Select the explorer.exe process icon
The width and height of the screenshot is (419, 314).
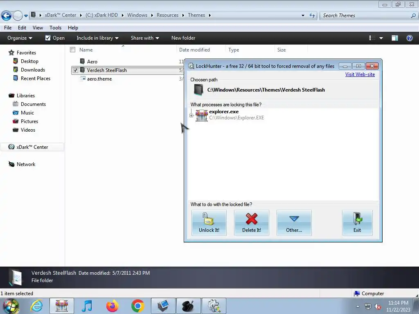(201, 115)
